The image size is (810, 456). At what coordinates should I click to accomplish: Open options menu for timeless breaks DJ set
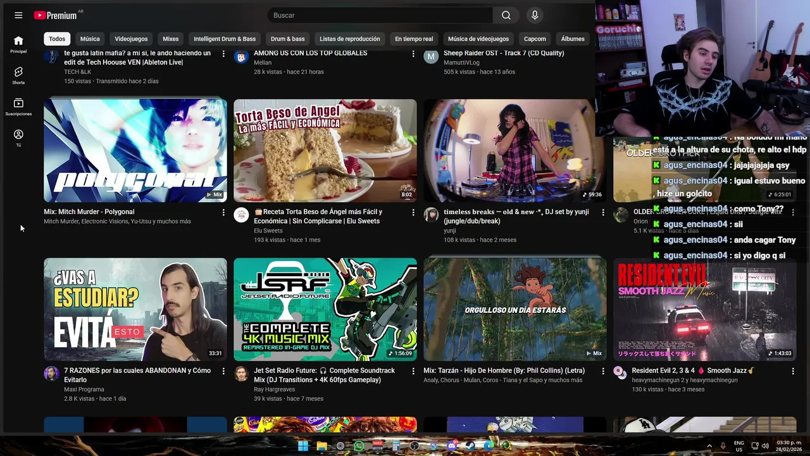(x=603, y=212)
